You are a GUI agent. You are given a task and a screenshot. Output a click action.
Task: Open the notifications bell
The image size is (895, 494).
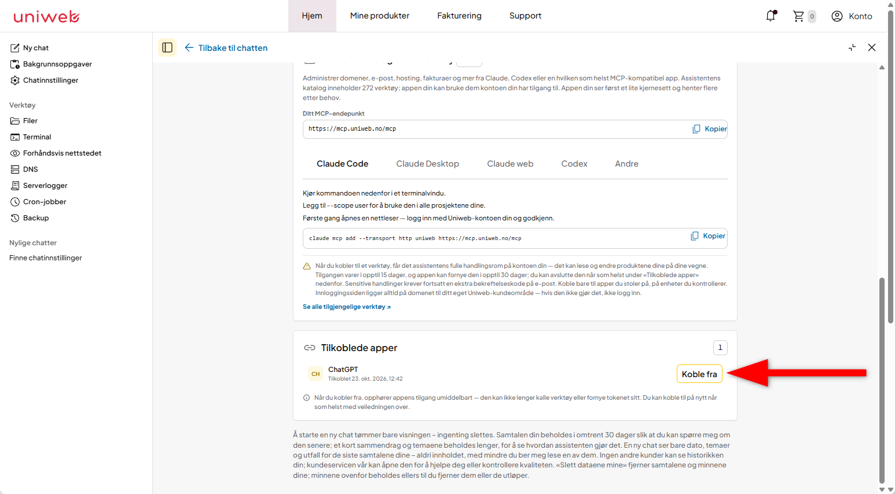pyautogui.click(x=771, y=16)
